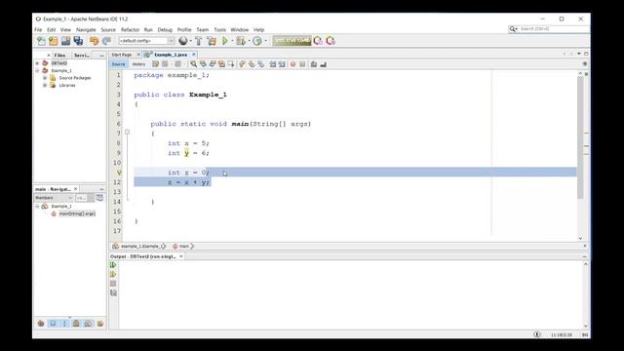Open the Debug Project dropdown arrow
Screen dimensions: 624x351
click(x=249, y=41)
